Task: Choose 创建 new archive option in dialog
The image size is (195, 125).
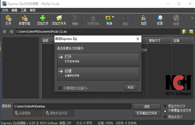Action: [x=98, y=74]
